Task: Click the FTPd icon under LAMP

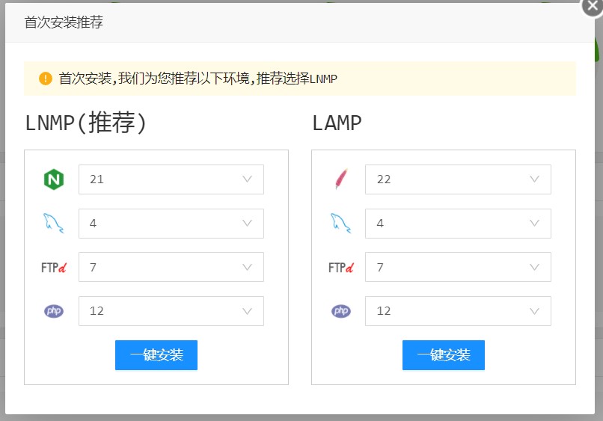Action: 340,267
